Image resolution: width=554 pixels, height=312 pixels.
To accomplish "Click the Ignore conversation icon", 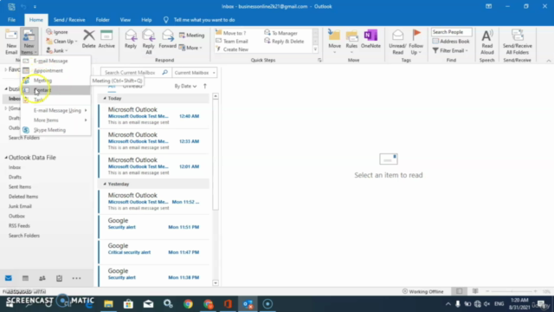I will pyautogui.click(x=57, y=32).
